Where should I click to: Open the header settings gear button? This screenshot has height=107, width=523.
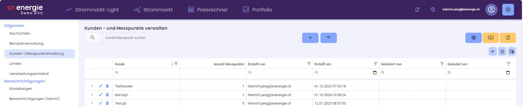[508, 10]
